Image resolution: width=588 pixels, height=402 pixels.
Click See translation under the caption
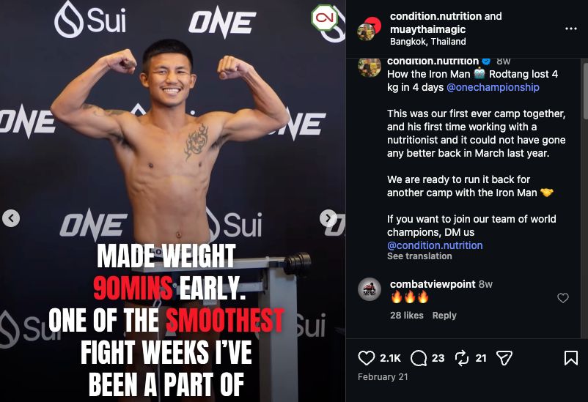419,256
